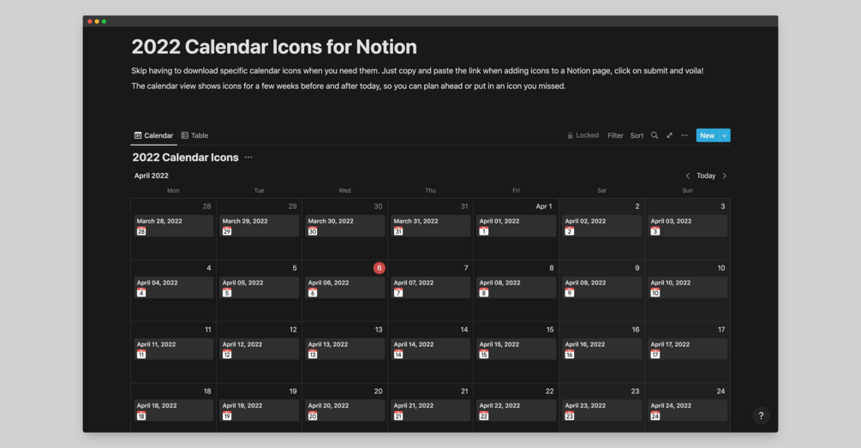
Task: Click the Today button
Action: (706, 176)
